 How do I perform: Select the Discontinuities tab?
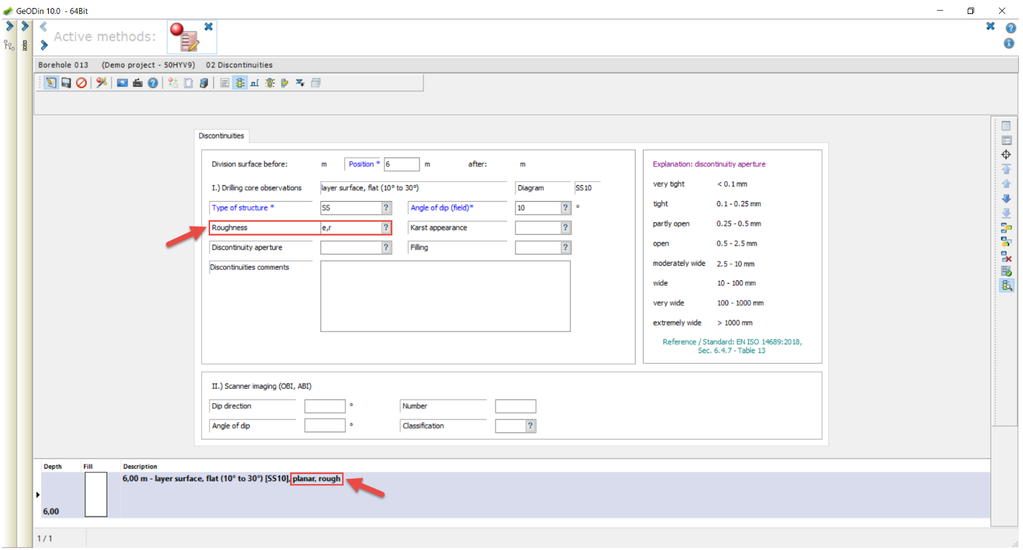221,136
